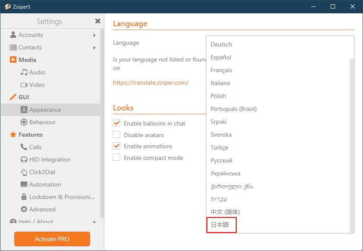Image resolution: width=363 pixels, height=251 pixels.
Task: Maximize the Zoiper5 window
Action: point(333,7)
